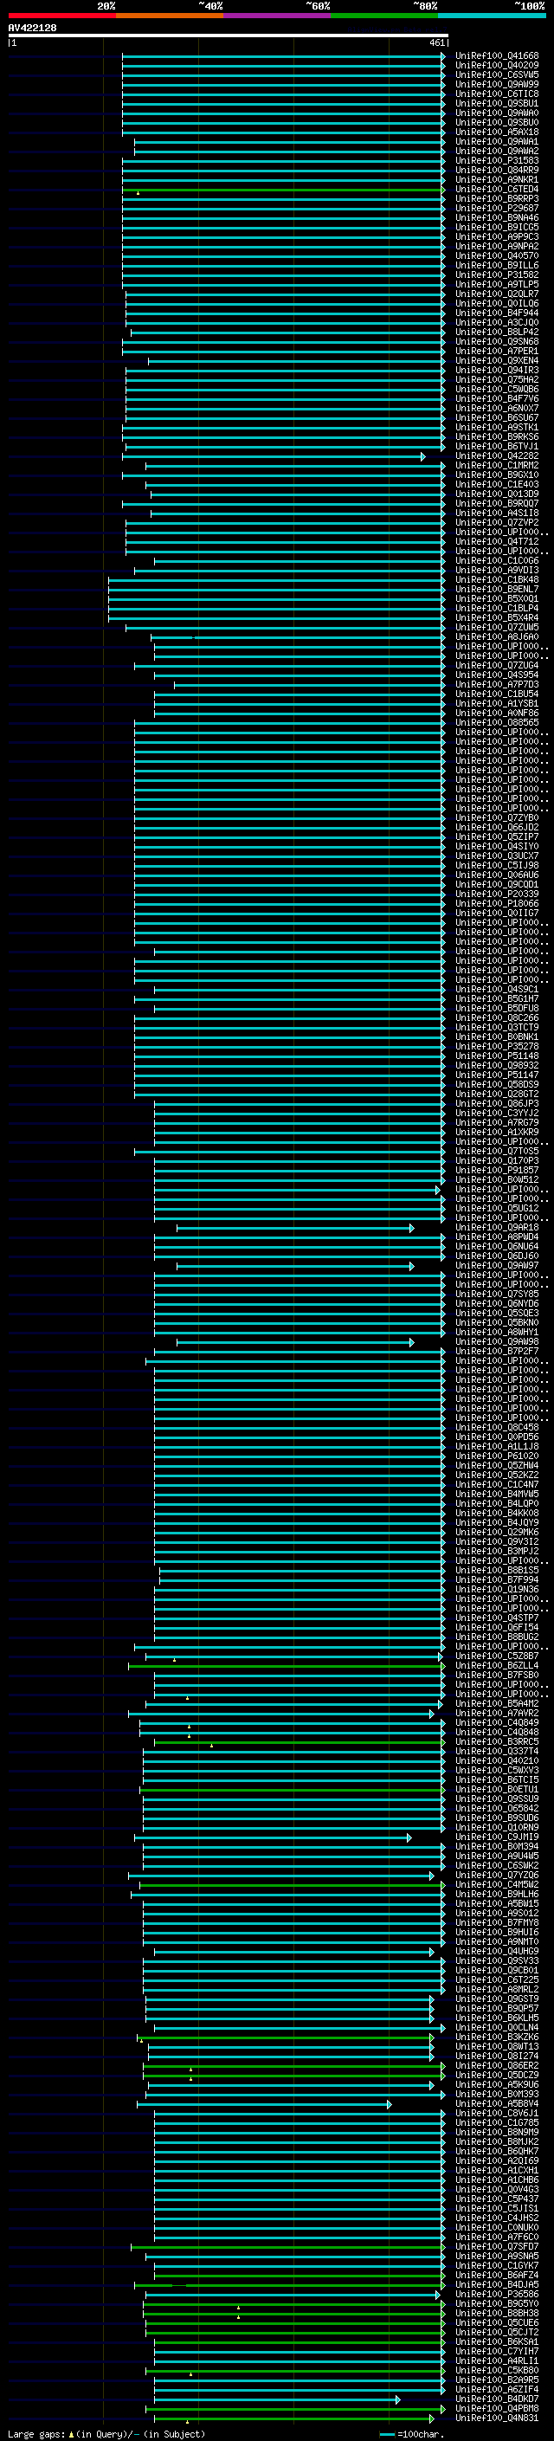Click the green alignment bar for UniRef100_C6TED4
The height and width of the screenshot is (2441, 554).
pyautogui.click(x=283, y=190)
